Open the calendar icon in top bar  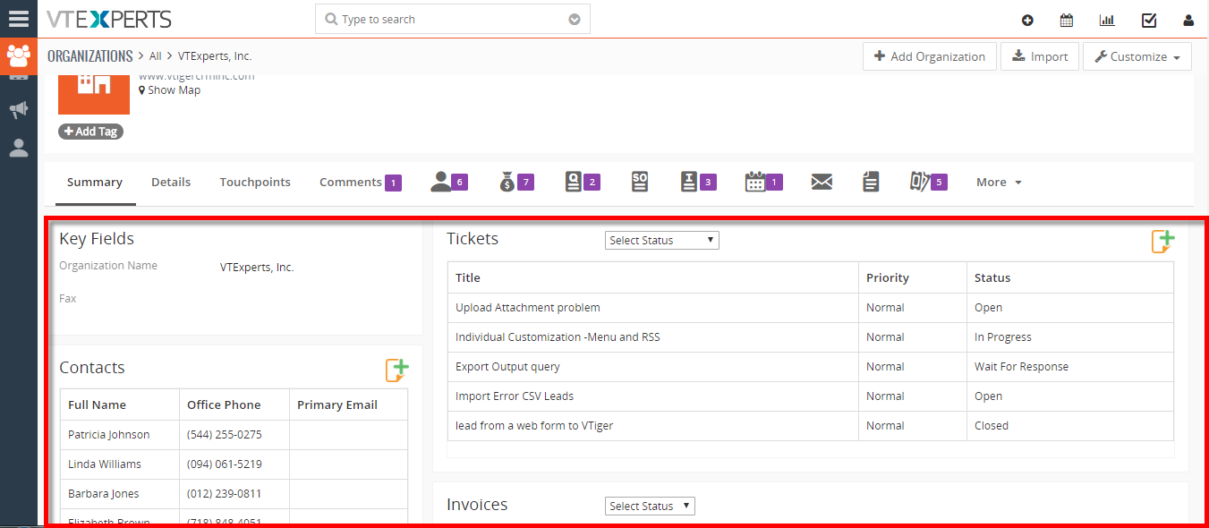pos(1067,20)
